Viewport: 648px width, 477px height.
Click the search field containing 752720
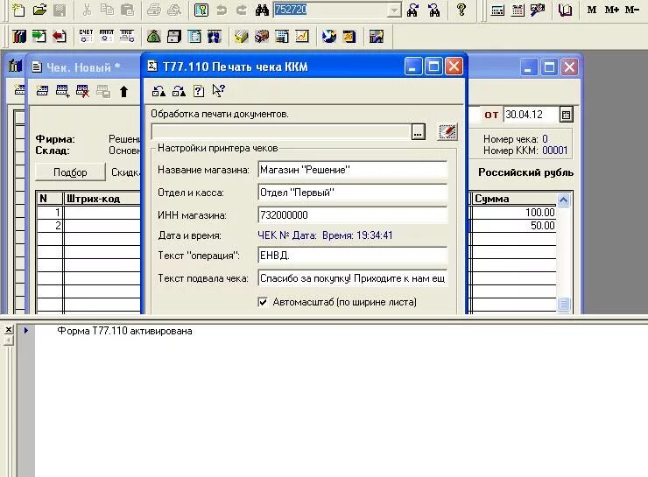[331, 10]
